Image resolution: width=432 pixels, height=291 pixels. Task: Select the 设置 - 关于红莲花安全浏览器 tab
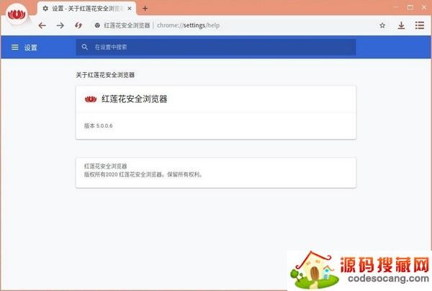86,9
